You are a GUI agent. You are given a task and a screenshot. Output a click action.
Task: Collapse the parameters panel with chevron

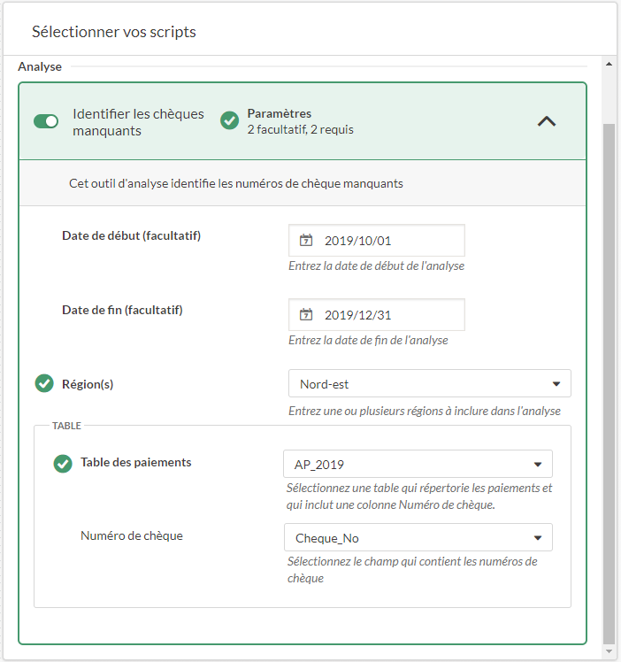tap(547, 121)
